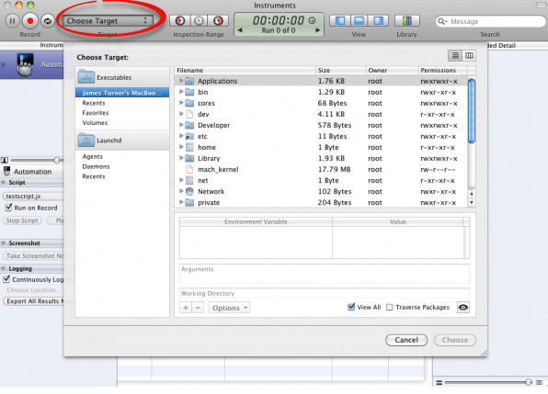This screenshot has width=548, height=394.
Task: Enable Traverse Packages checkbox
Action: point(389,307)
